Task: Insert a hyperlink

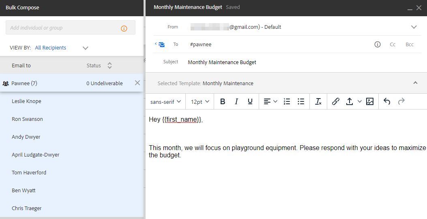Action: pos(336,102)
